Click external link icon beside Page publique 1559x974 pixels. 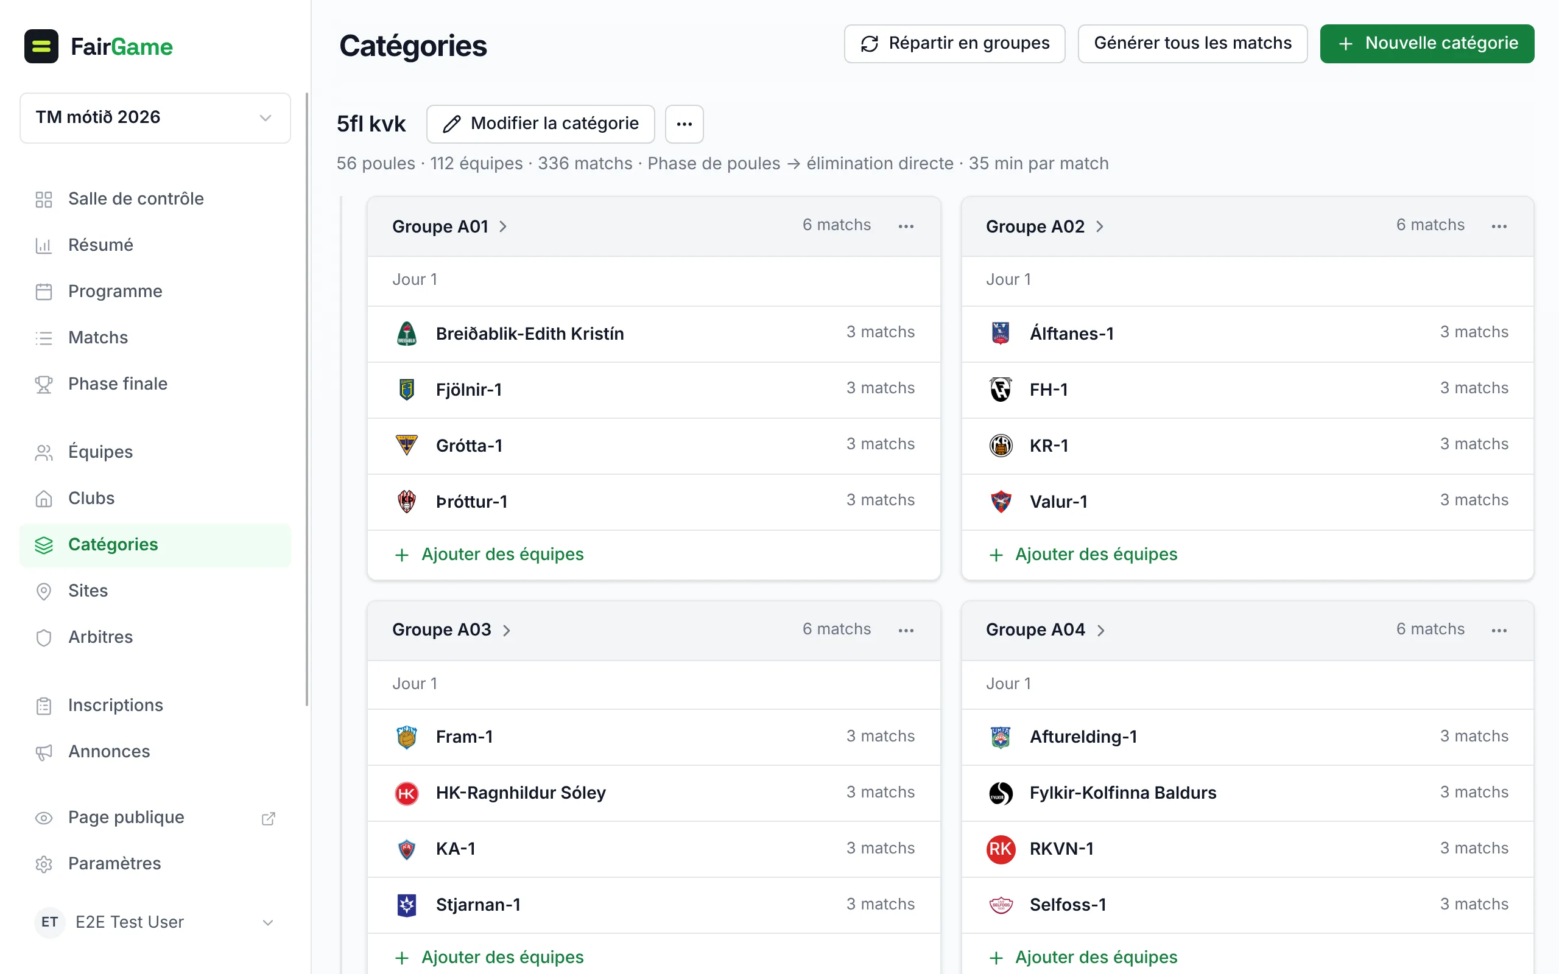tap(269, 818)
